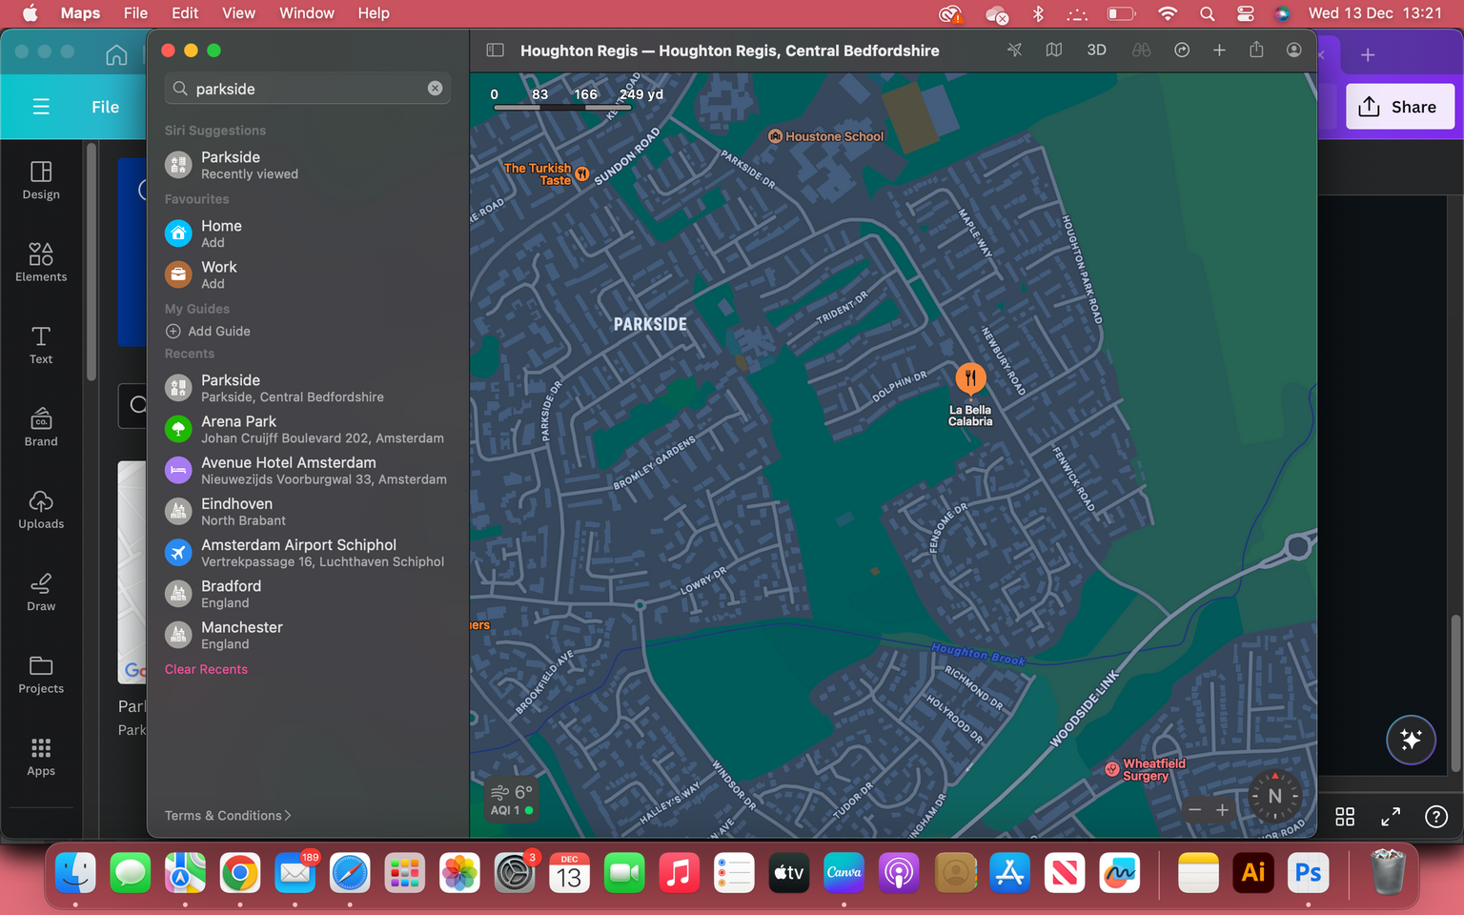This screenshot has height=915, width=1464.
Task: Open the directions icon in toolbar
Action: (x=1182, y=51)
